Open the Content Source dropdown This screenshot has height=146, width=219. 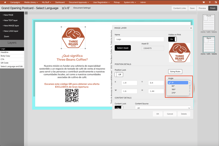point(163,108)
